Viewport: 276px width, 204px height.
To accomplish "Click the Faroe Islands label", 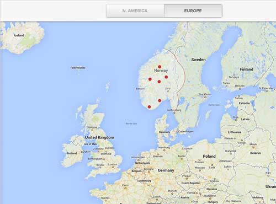I will point(78,68).
